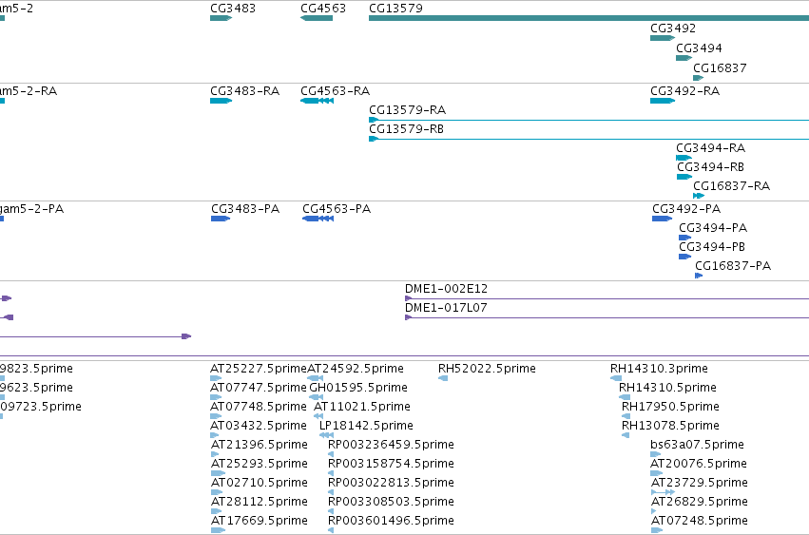Viewport: 809px width, 535px height.
Task: Click the RH14310.5prime EST label
Action: (667, 388)
